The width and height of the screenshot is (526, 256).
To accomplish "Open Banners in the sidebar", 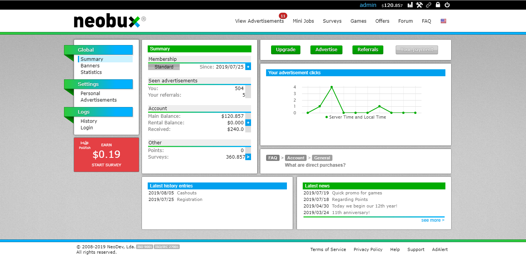I will (90, 66).
